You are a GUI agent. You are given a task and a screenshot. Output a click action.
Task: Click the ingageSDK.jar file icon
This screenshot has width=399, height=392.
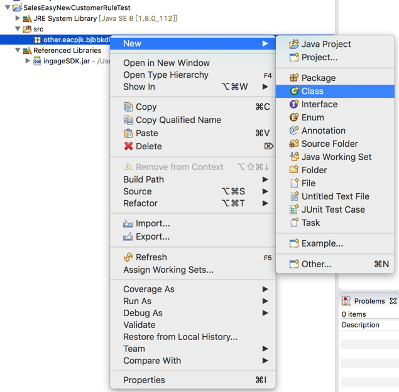pos(37,61)
